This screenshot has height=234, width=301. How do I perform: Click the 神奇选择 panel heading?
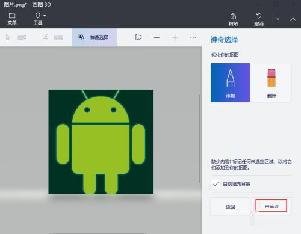click(x=224, y=40)
